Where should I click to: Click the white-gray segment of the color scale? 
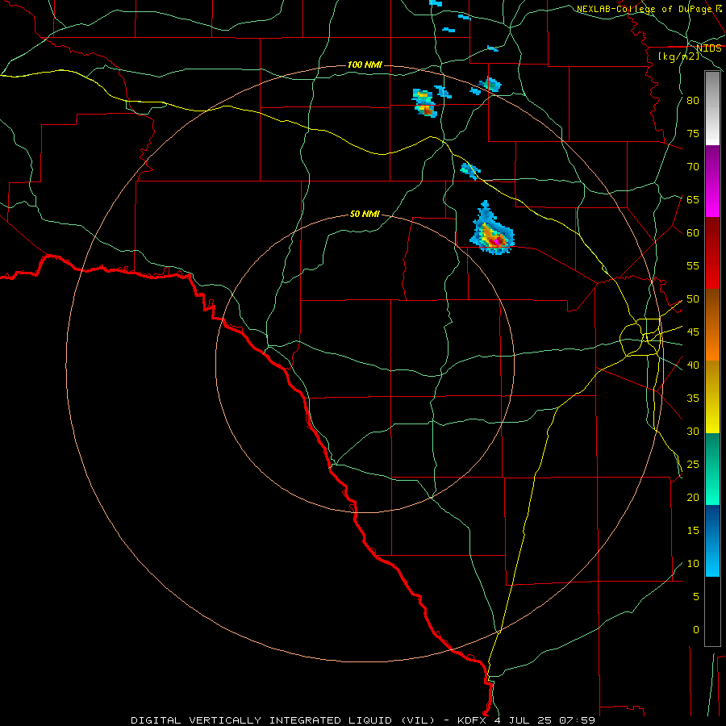(x=712, y=108)
